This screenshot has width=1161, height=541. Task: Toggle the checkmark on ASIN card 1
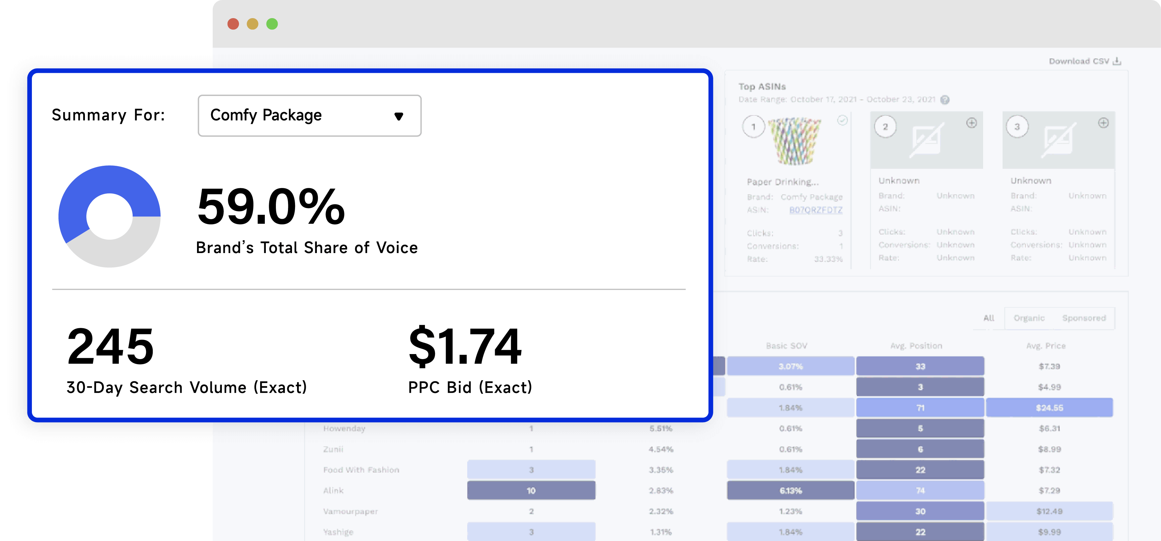pyautogui.click(x=842, y=120)
